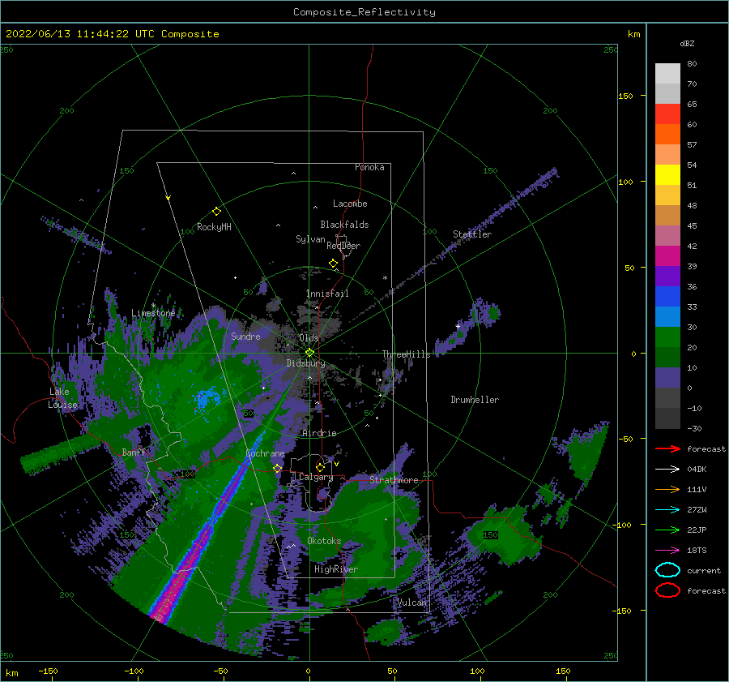Click the Banff label
This screenshot has height=682, width=729.
click(x=134, y=452)
